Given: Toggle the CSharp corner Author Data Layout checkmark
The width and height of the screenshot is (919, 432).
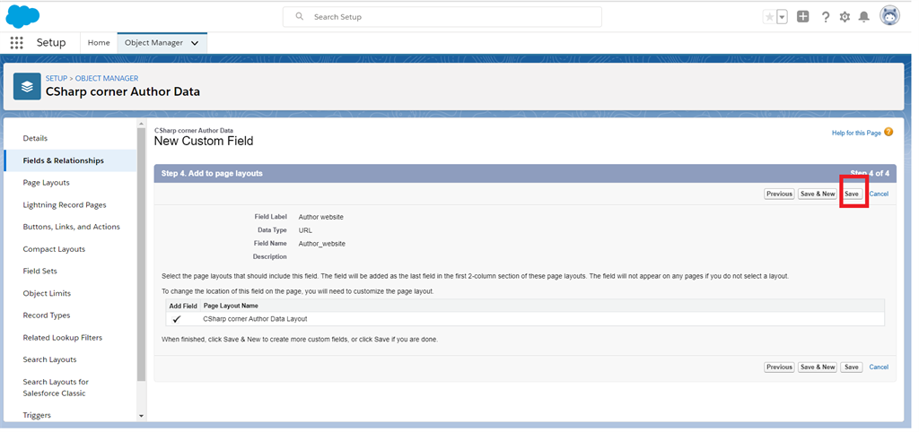Looking at the screenshot, I should click(x=177, y=319).
